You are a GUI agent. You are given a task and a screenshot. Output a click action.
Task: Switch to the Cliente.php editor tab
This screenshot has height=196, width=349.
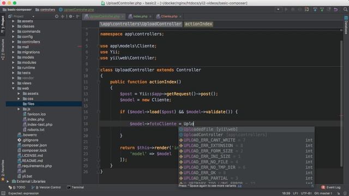point(169,16)
